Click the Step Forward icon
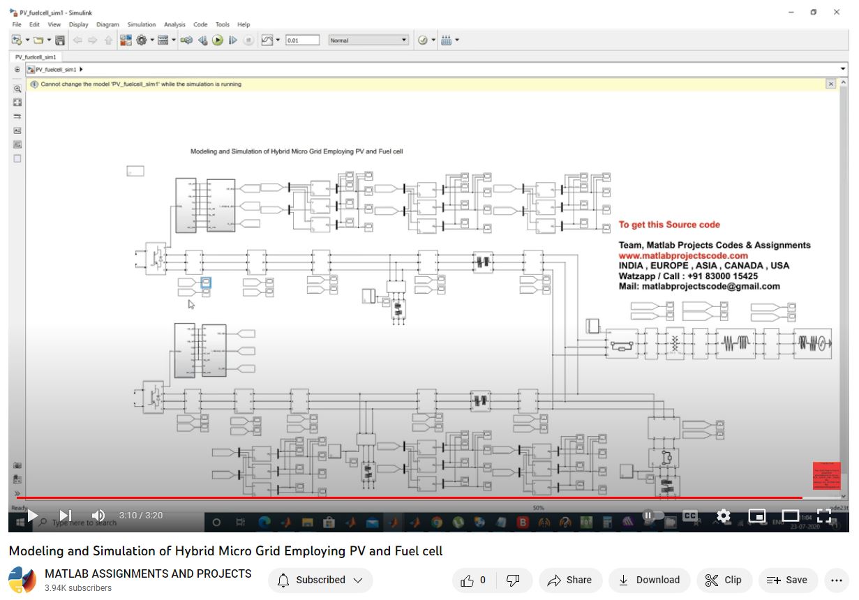The width and height of the screenshot is (859, 600). click(x=232, y=40)
